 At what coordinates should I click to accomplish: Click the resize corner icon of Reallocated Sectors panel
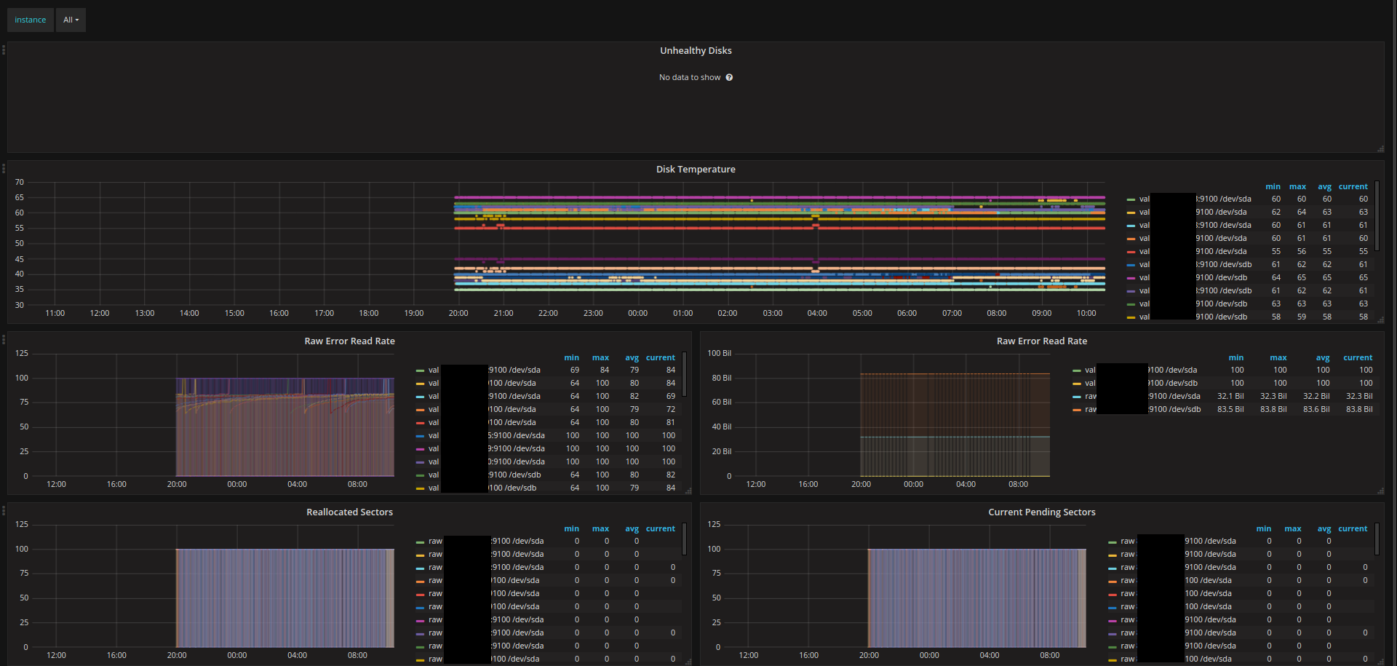click(689, 662)
